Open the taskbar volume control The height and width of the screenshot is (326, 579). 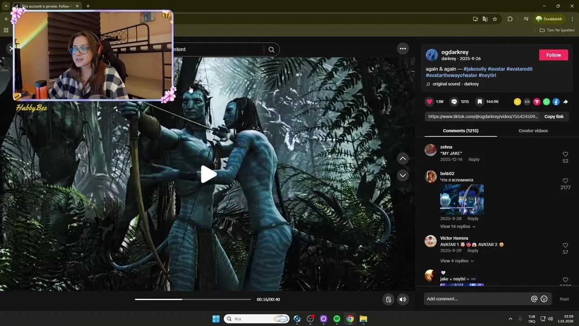[x=551, y=319]
